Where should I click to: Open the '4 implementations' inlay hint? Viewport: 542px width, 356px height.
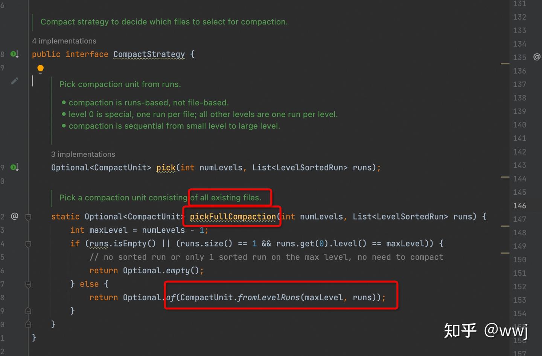(x=64, y=41)
